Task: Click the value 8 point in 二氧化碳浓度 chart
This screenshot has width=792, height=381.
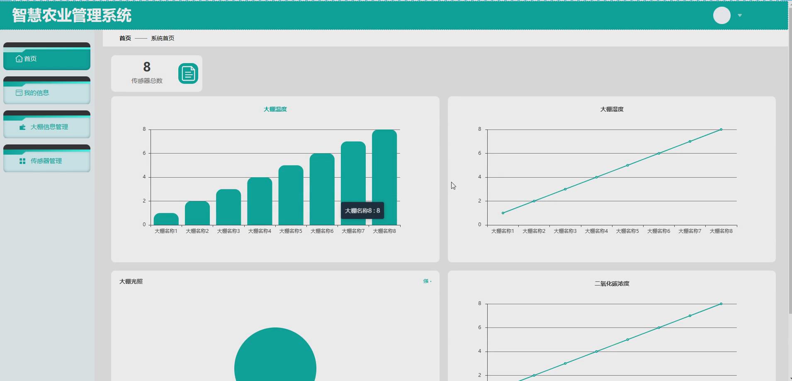Action: (721, 304)
